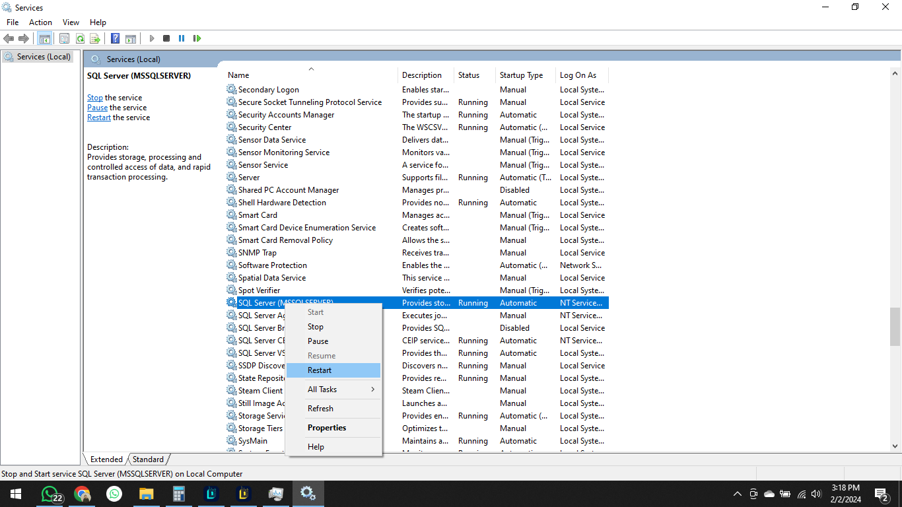Open Google Chrome from the taskbar
Viewport: 902px width, 507px height.
click(x=83, y=493)
